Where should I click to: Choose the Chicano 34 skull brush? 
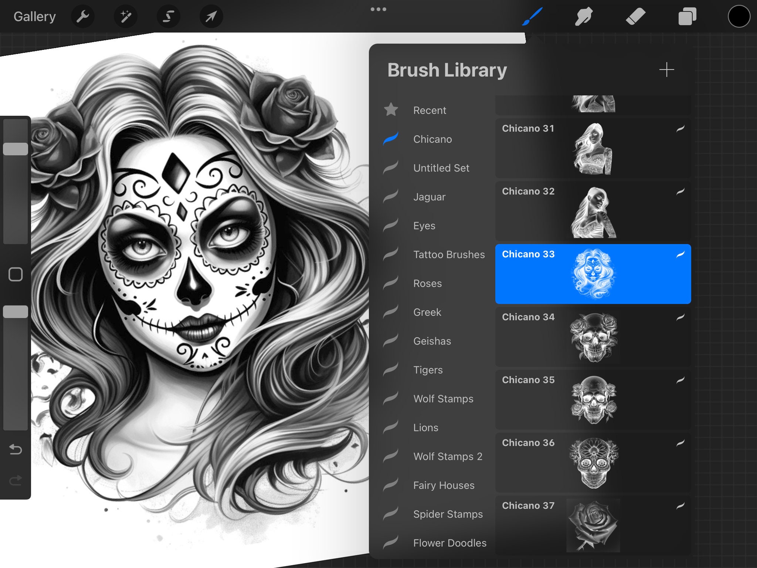point(593,337)
